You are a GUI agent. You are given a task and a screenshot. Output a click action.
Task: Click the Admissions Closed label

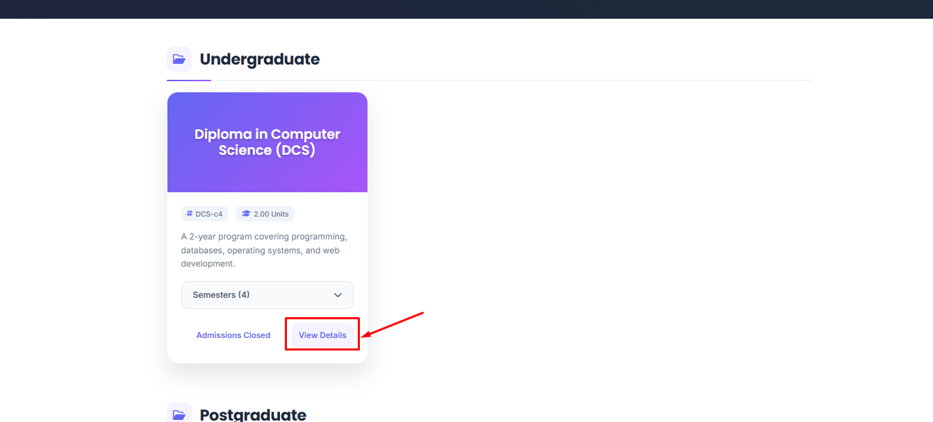point(233,335)
